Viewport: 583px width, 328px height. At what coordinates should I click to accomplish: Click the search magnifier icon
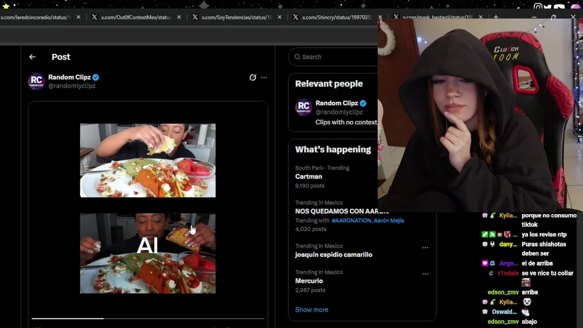[297, 57]
